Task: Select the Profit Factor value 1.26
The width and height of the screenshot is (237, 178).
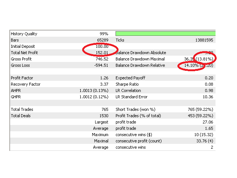Action: [x=104, y=78]
